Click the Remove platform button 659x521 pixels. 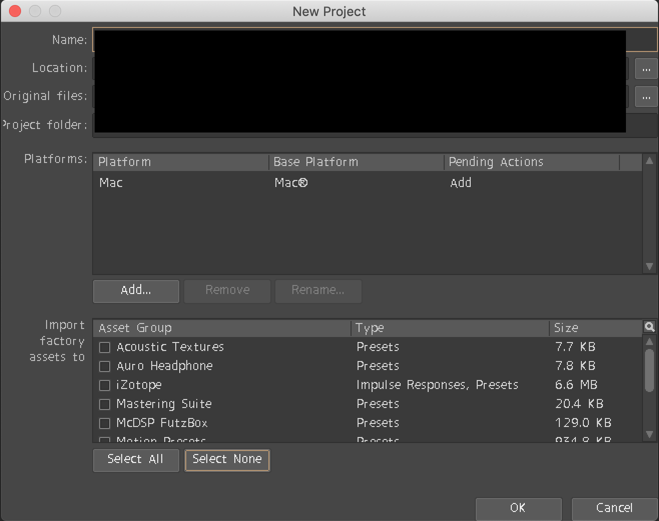[x=227, y=291]
